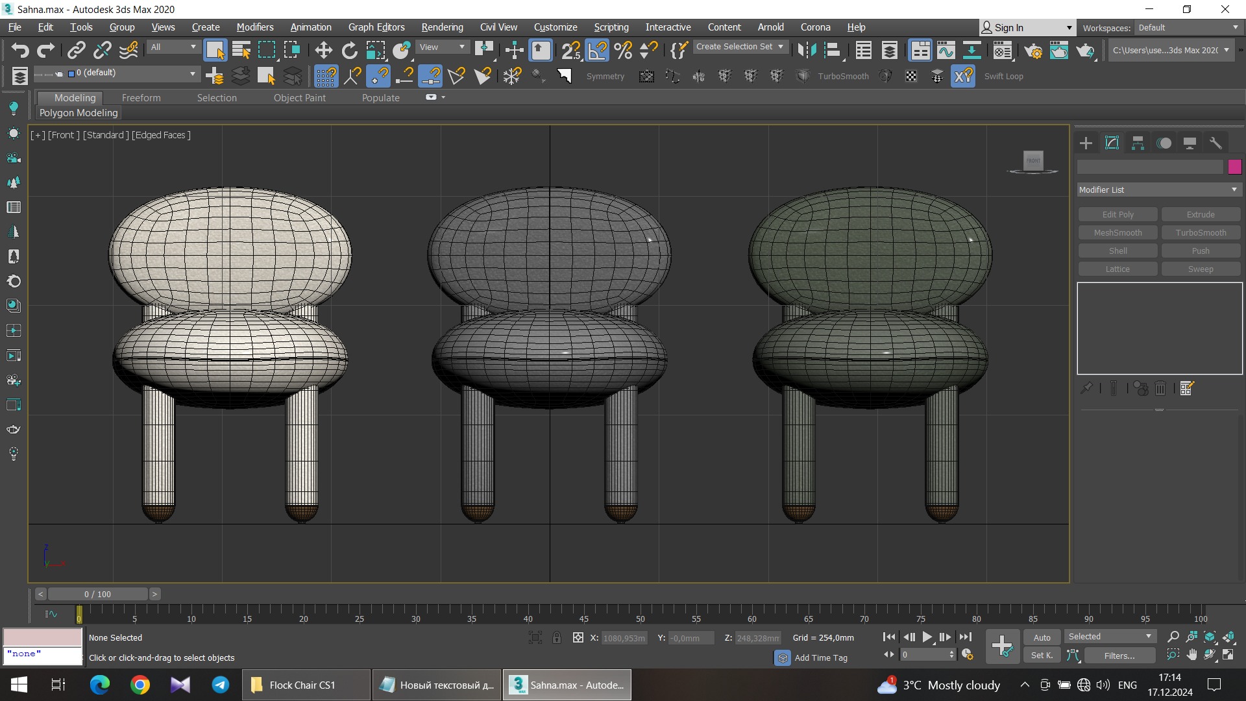
Task: Toggle Absolute/Offset transform type-in mode
Action: click(x=578, y=637)
